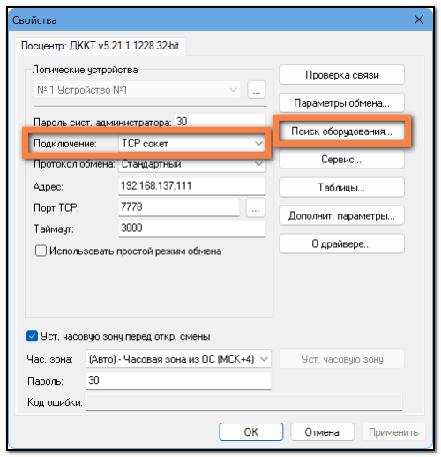Click the Подключение: label
This screenshot has height=457, width=441.
[64, 144]
